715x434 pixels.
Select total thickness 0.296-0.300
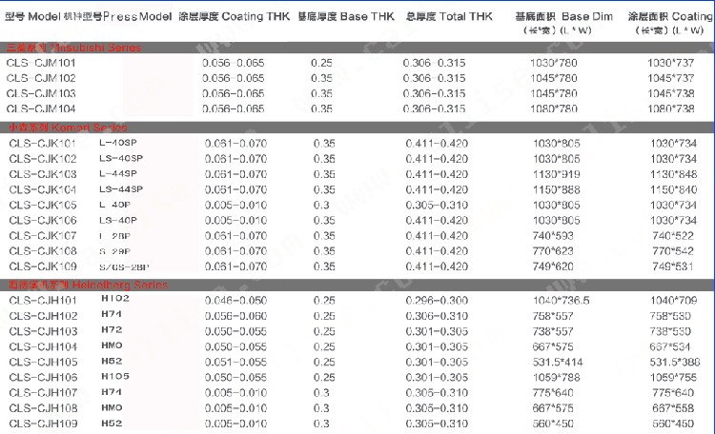pyautogui.click(x=437, y=301)
